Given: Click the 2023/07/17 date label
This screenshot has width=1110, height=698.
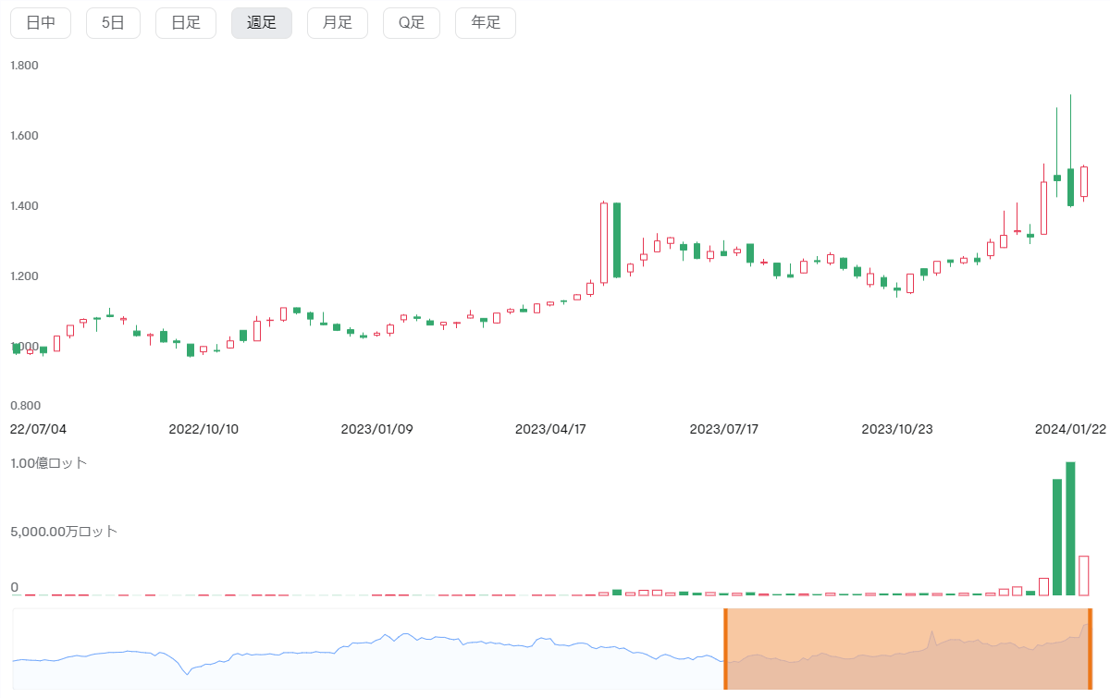Looking at the screenshot, I should [x=724, y=429].
